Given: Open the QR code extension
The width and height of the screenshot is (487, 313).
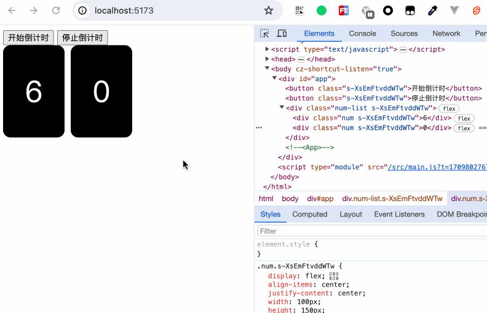Looking at the screenshot, I should click(299, 10).
